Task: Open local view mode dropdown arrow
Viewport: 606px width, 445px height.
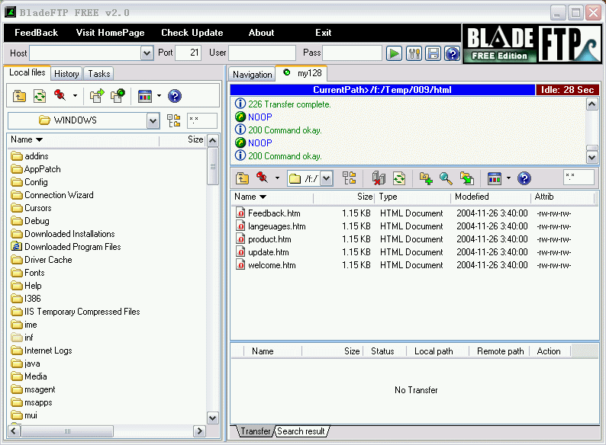Action: pos(159,96)
